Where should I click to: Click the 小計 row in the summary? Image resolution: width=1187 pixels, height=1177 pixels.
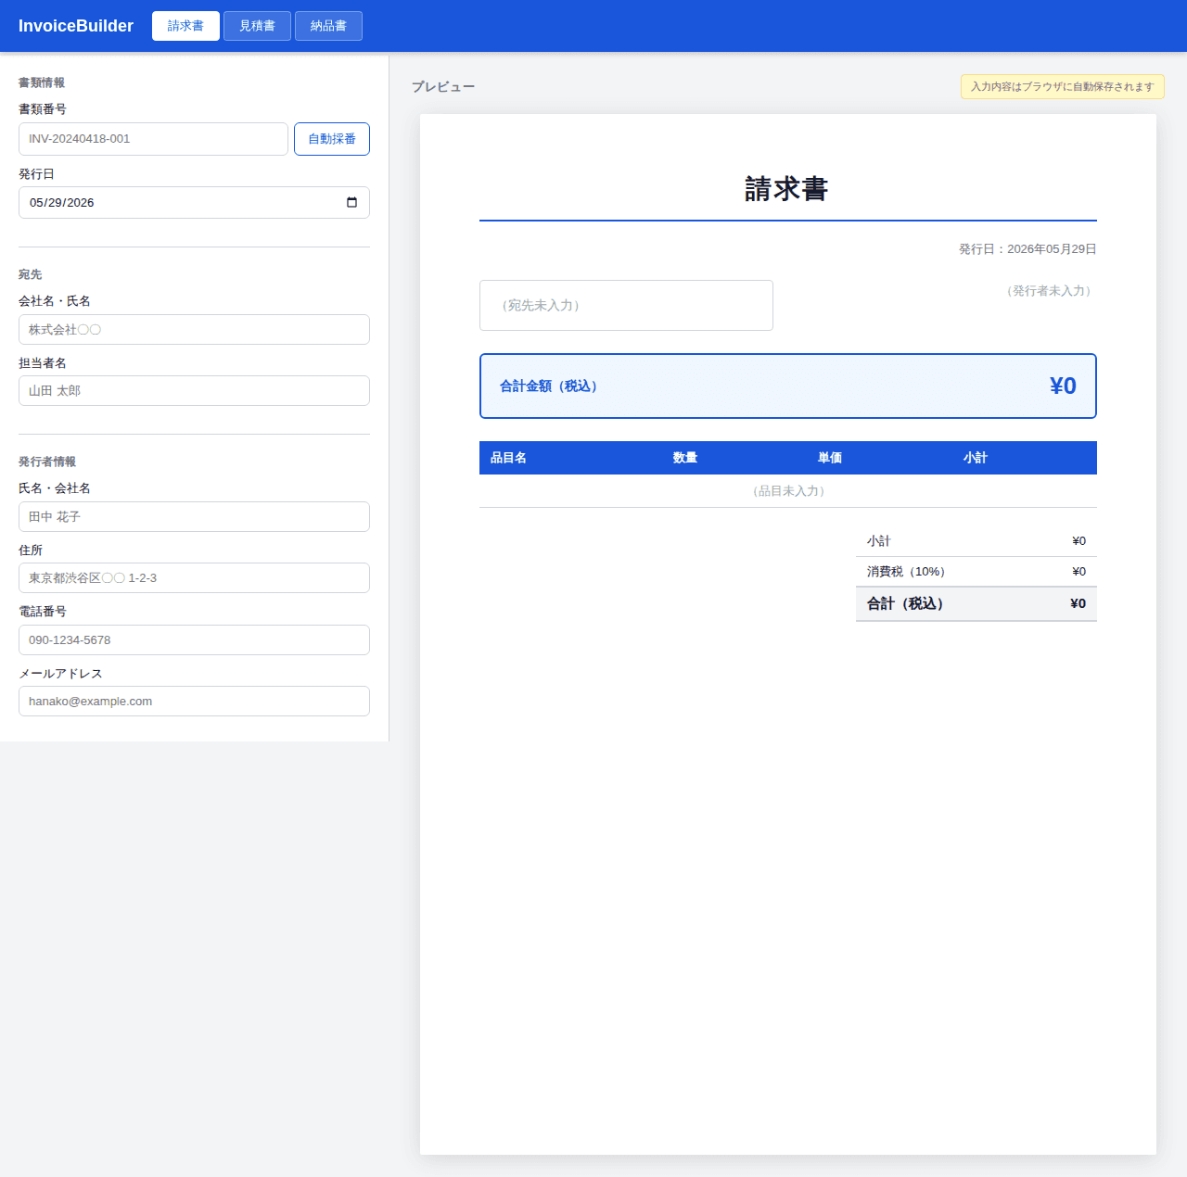[976, 541]
